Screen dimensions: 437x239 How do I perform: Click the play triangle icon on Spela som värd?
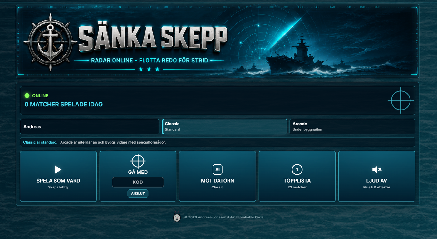coord(58,169)
